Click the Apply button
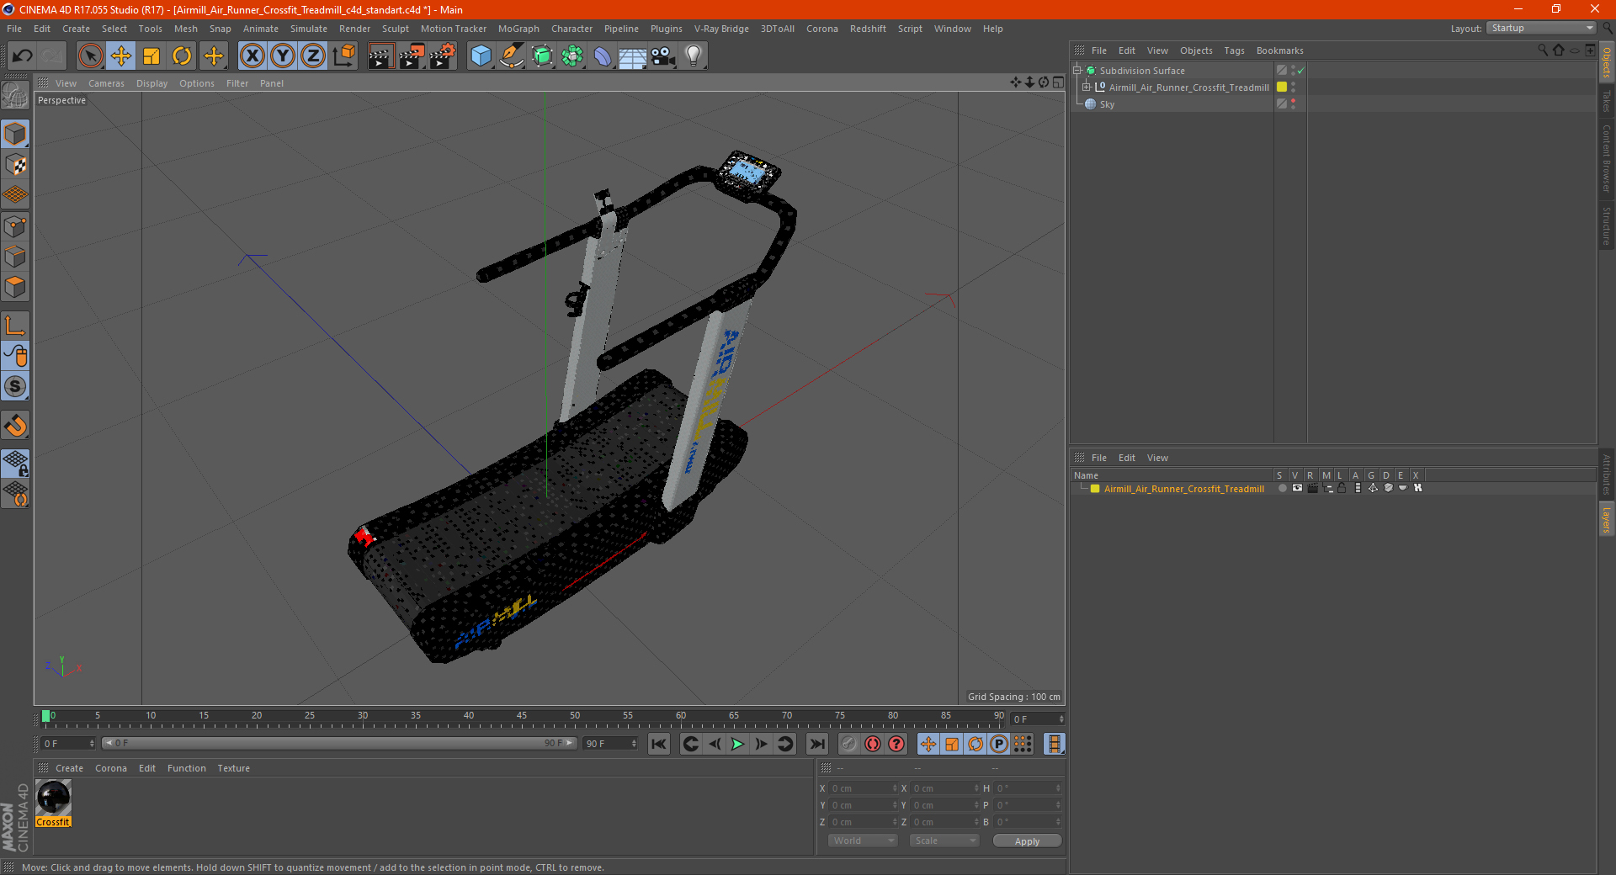 coord(1027,841)
